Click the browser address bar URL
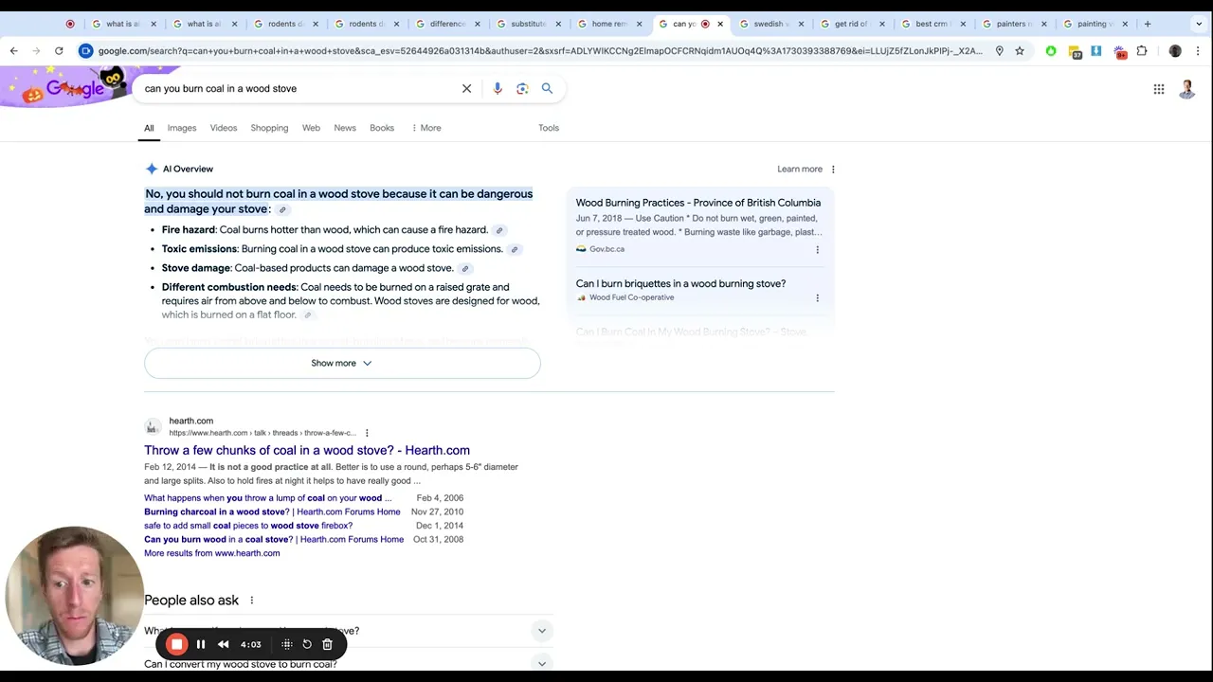The image size is (1213, 682). 540,51
